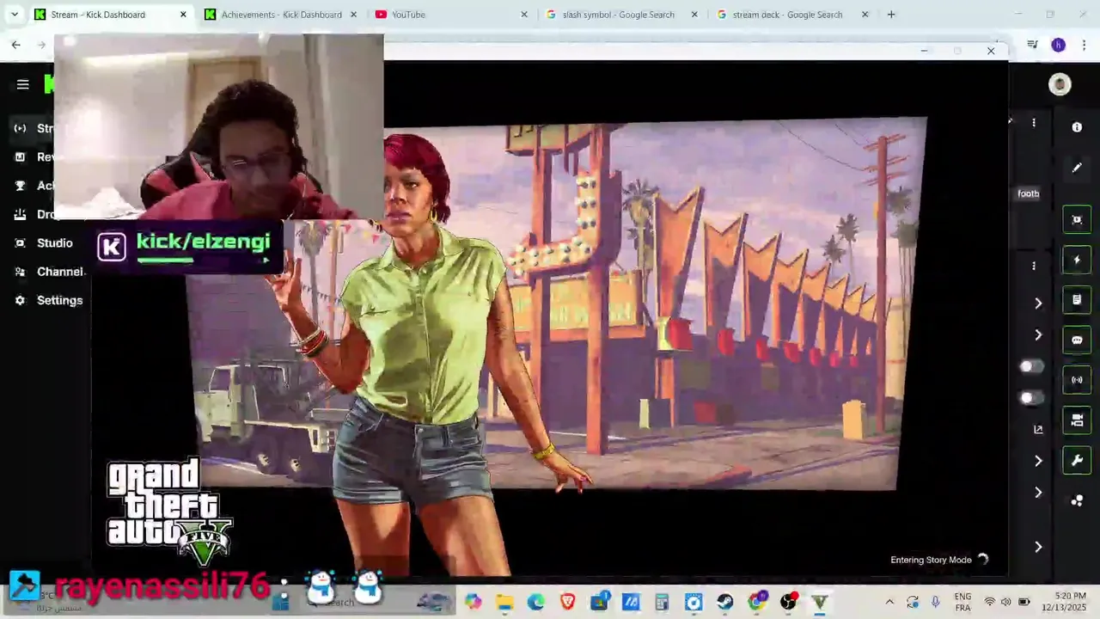1100x619 pixels.
Task: Expand the chevron beside the document page icon
Action: coord(1038,303)
